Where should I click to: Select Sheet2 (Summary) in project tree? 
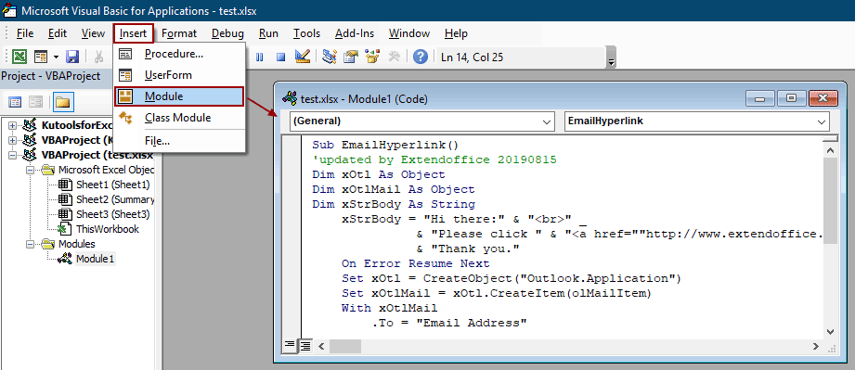pos(115,199)
